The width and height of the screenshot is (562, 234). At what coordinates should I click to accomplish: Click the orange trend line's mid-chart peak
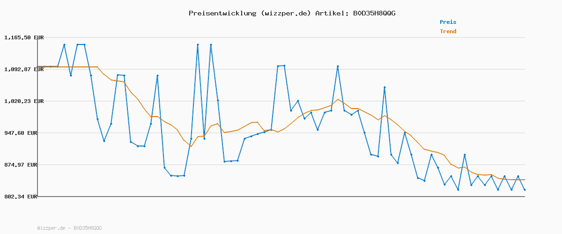pos(338,99)
